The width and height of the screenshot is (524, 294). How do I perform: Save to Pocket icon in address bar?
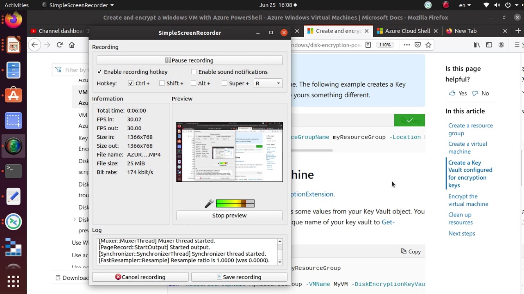tap(418, 45)
